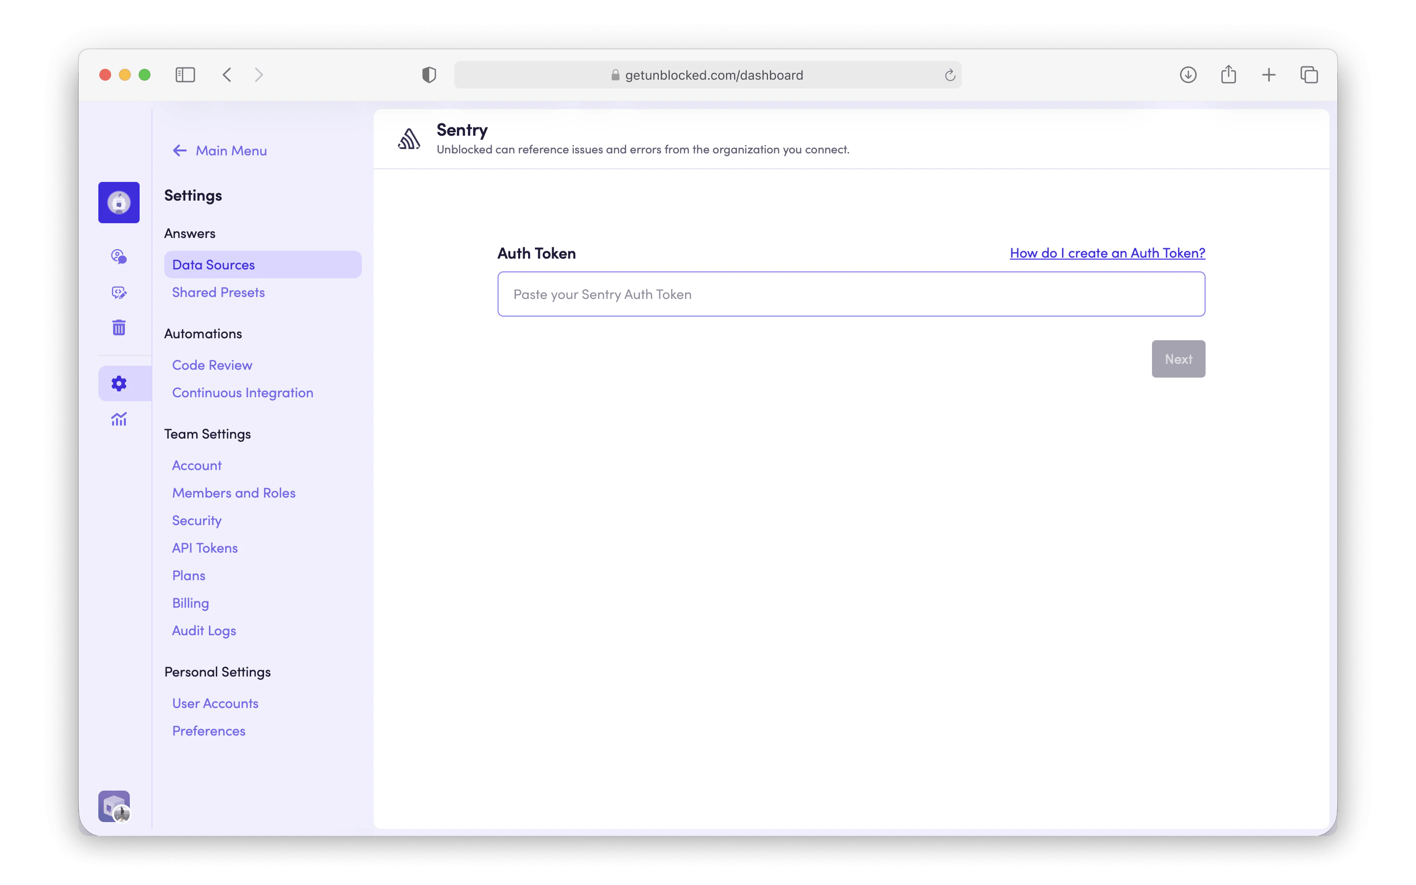Open the 'How do I create an Auth Token?' link

[x=1106, y=253]
